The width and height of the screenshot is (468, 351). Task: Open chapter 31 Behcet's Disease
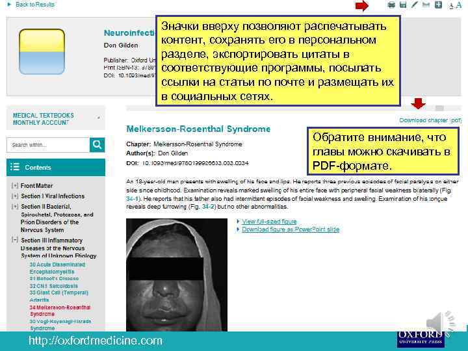pos(54,278)
